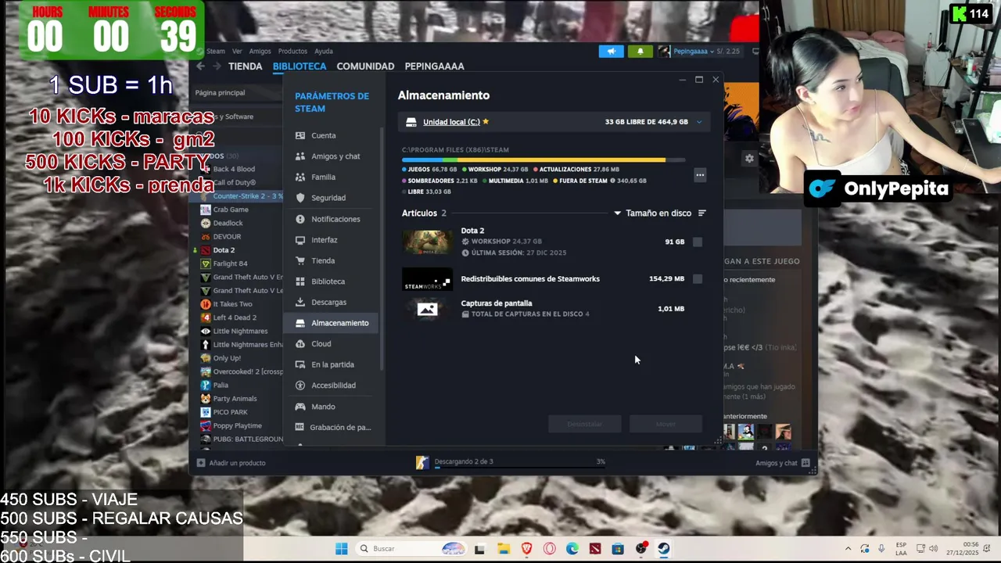
Task: Open storage options three-dots menu
Action: click(700, 175)
